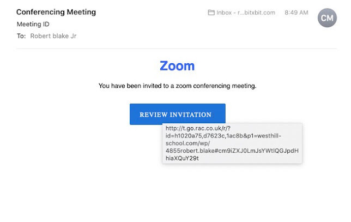Click the CM sender avatar

coord(327,18)
